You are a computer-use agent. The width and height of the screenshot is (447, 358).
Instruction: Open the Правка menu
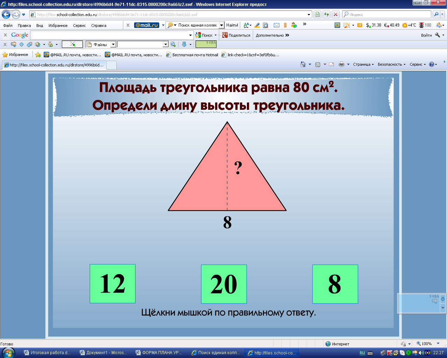24,26
